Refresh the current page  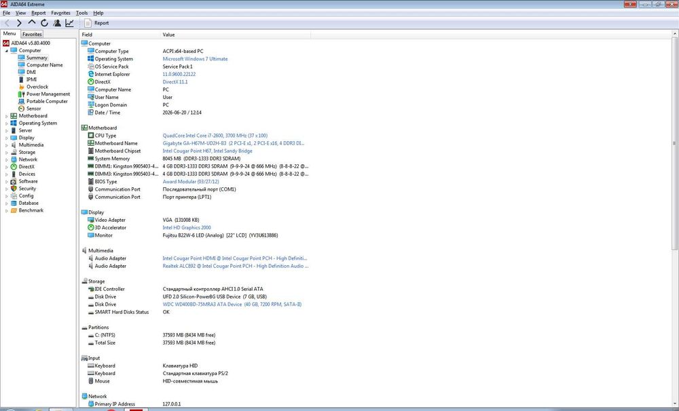(44, 23)
